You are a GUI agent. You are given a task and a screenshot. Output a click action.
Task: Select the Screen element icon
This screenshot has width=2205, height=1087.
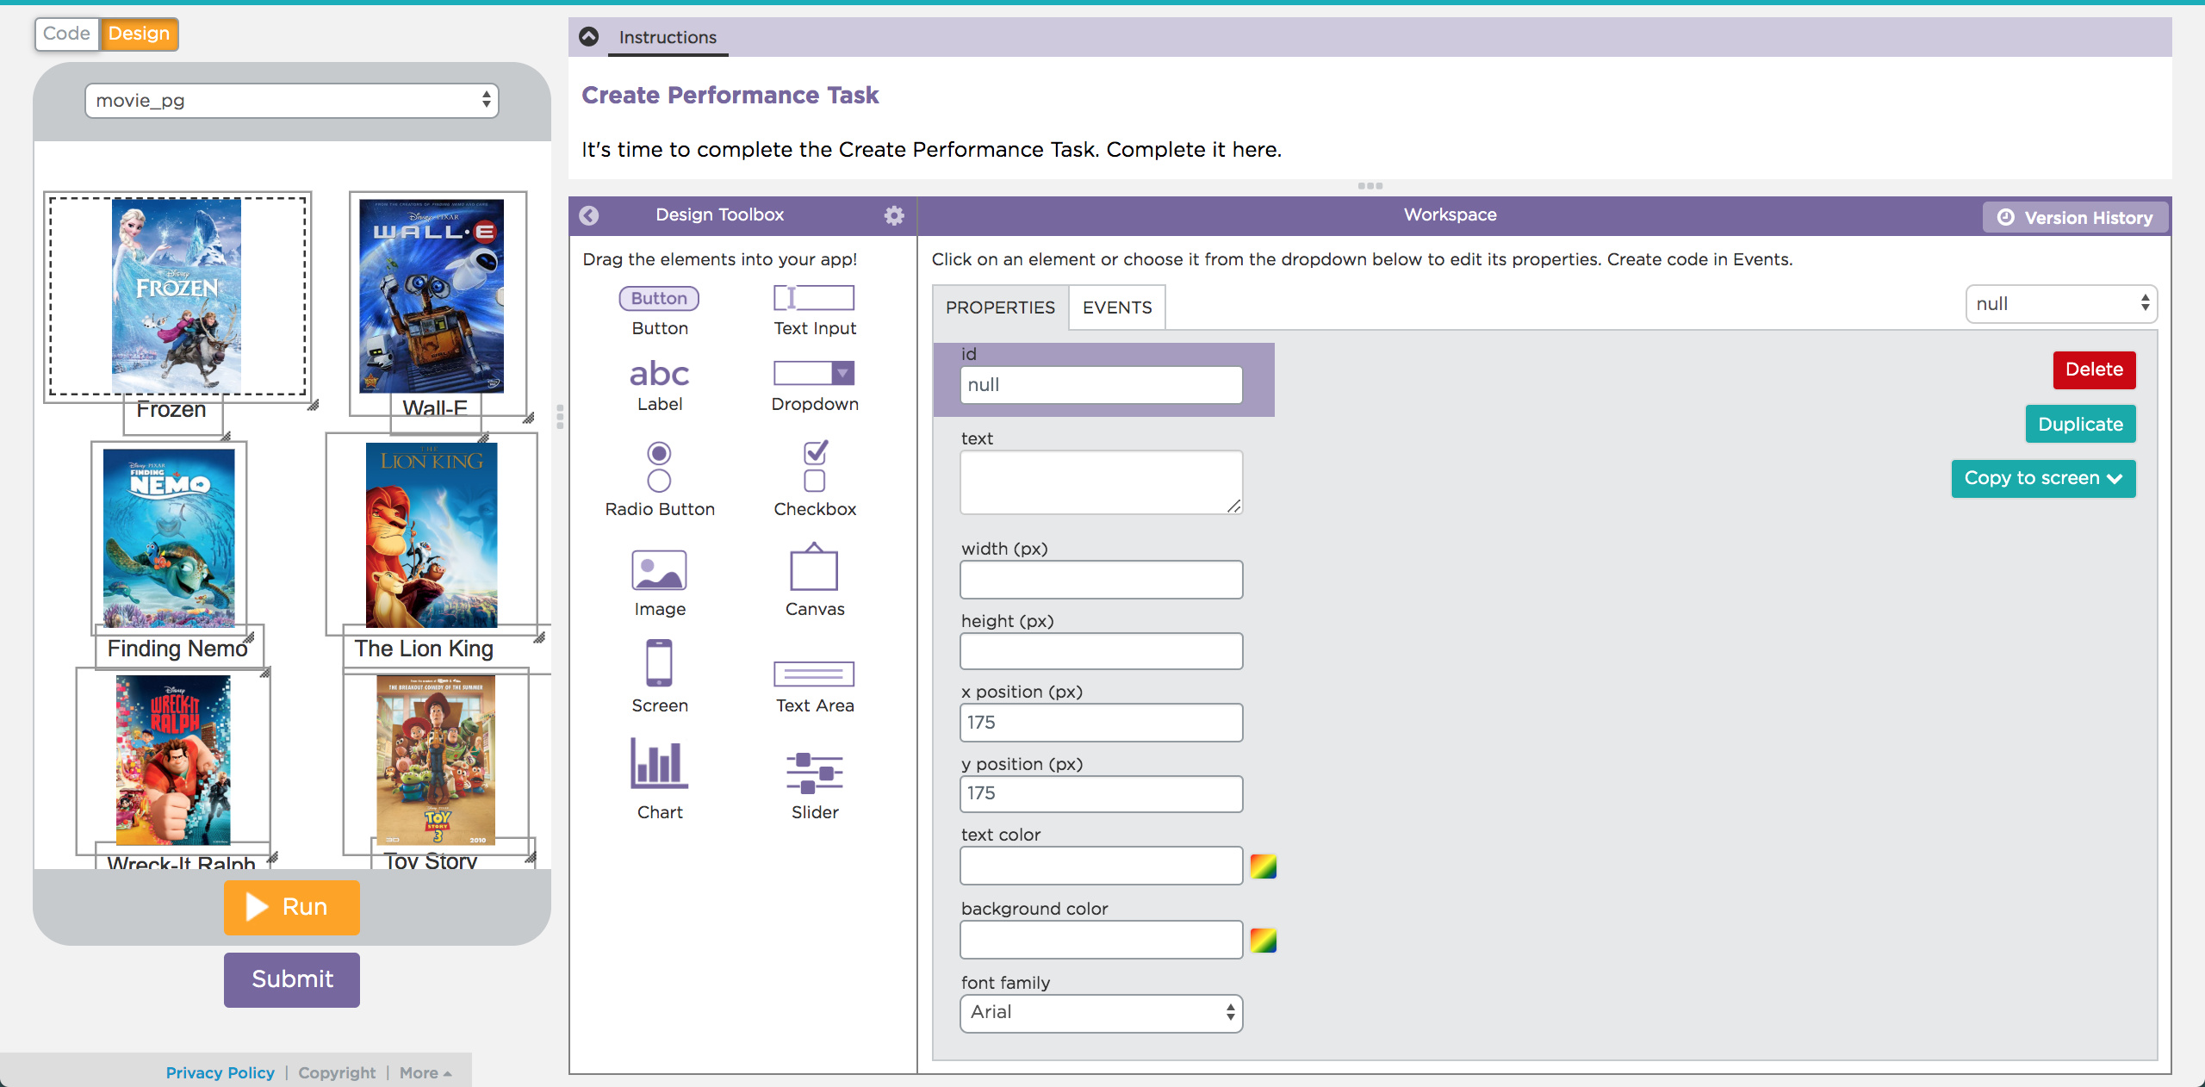[x=659, y=663]
